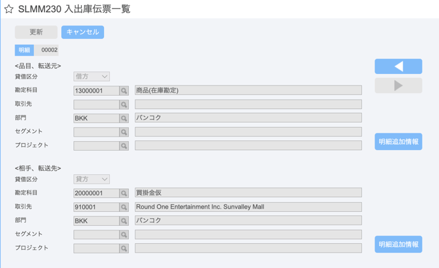
Task: Open account lookup beside 13000001
Action: coord(124,91)
